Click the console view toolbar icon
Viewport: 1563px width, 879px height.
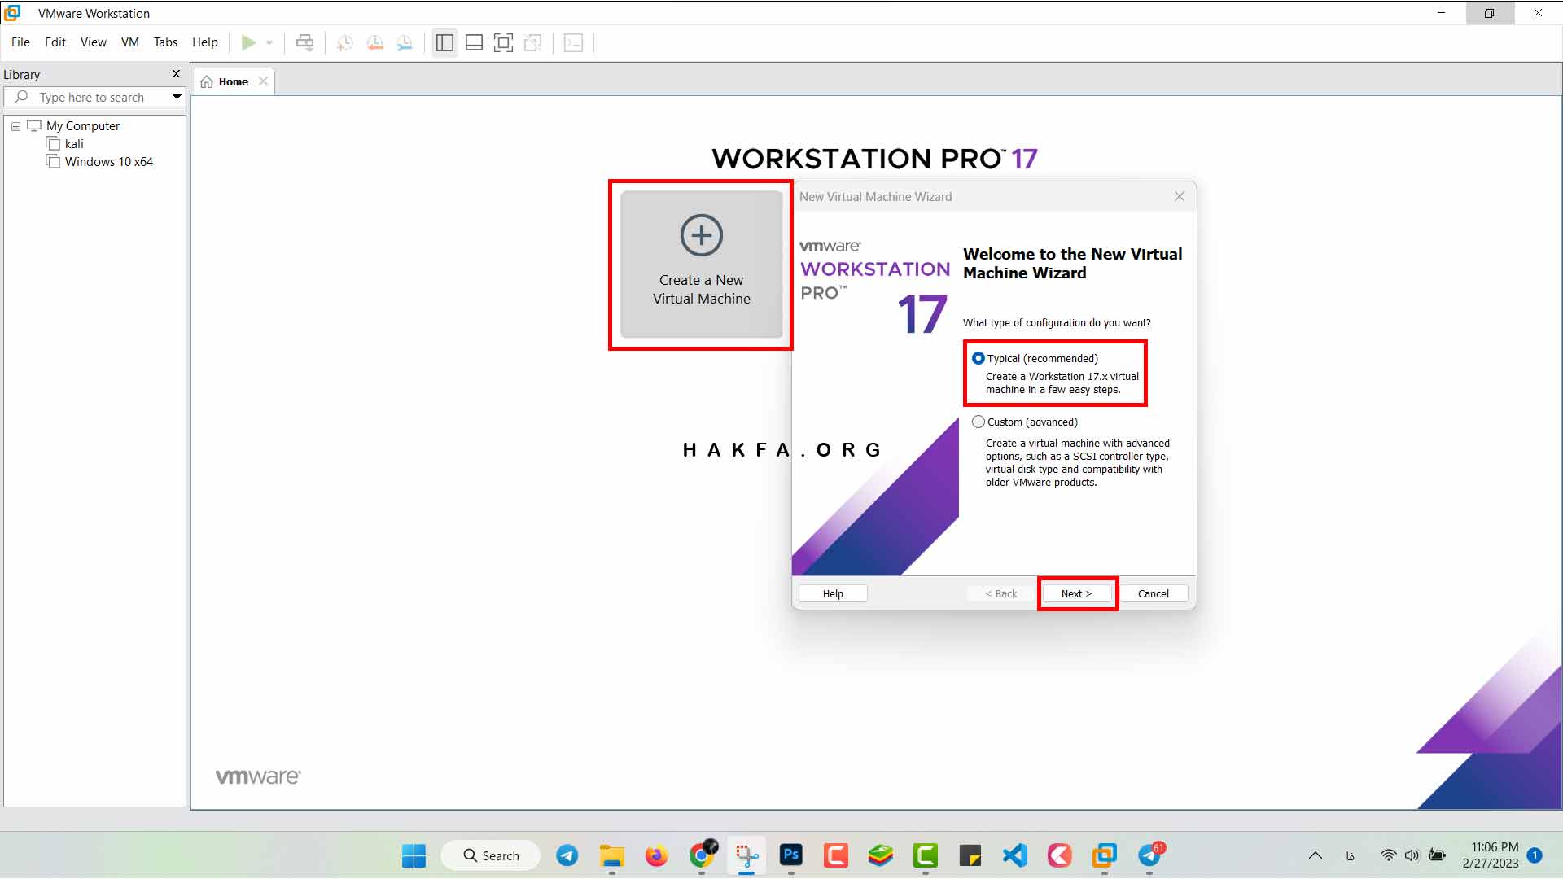(x=573, y=42)
